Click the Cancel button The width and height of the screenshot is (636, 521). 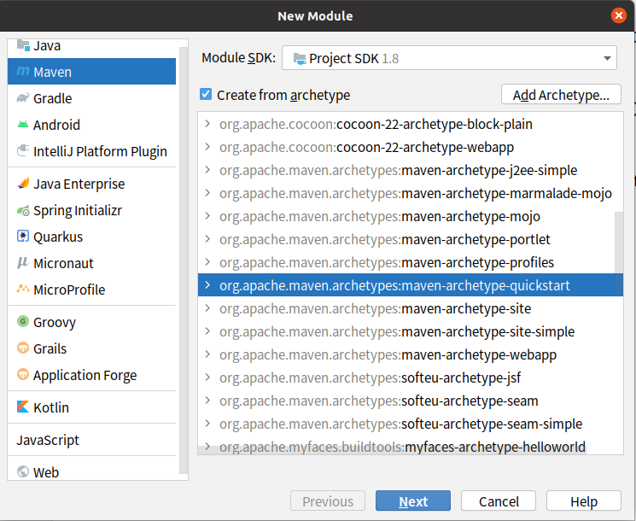pyautogui.click(x=499, y=501)
